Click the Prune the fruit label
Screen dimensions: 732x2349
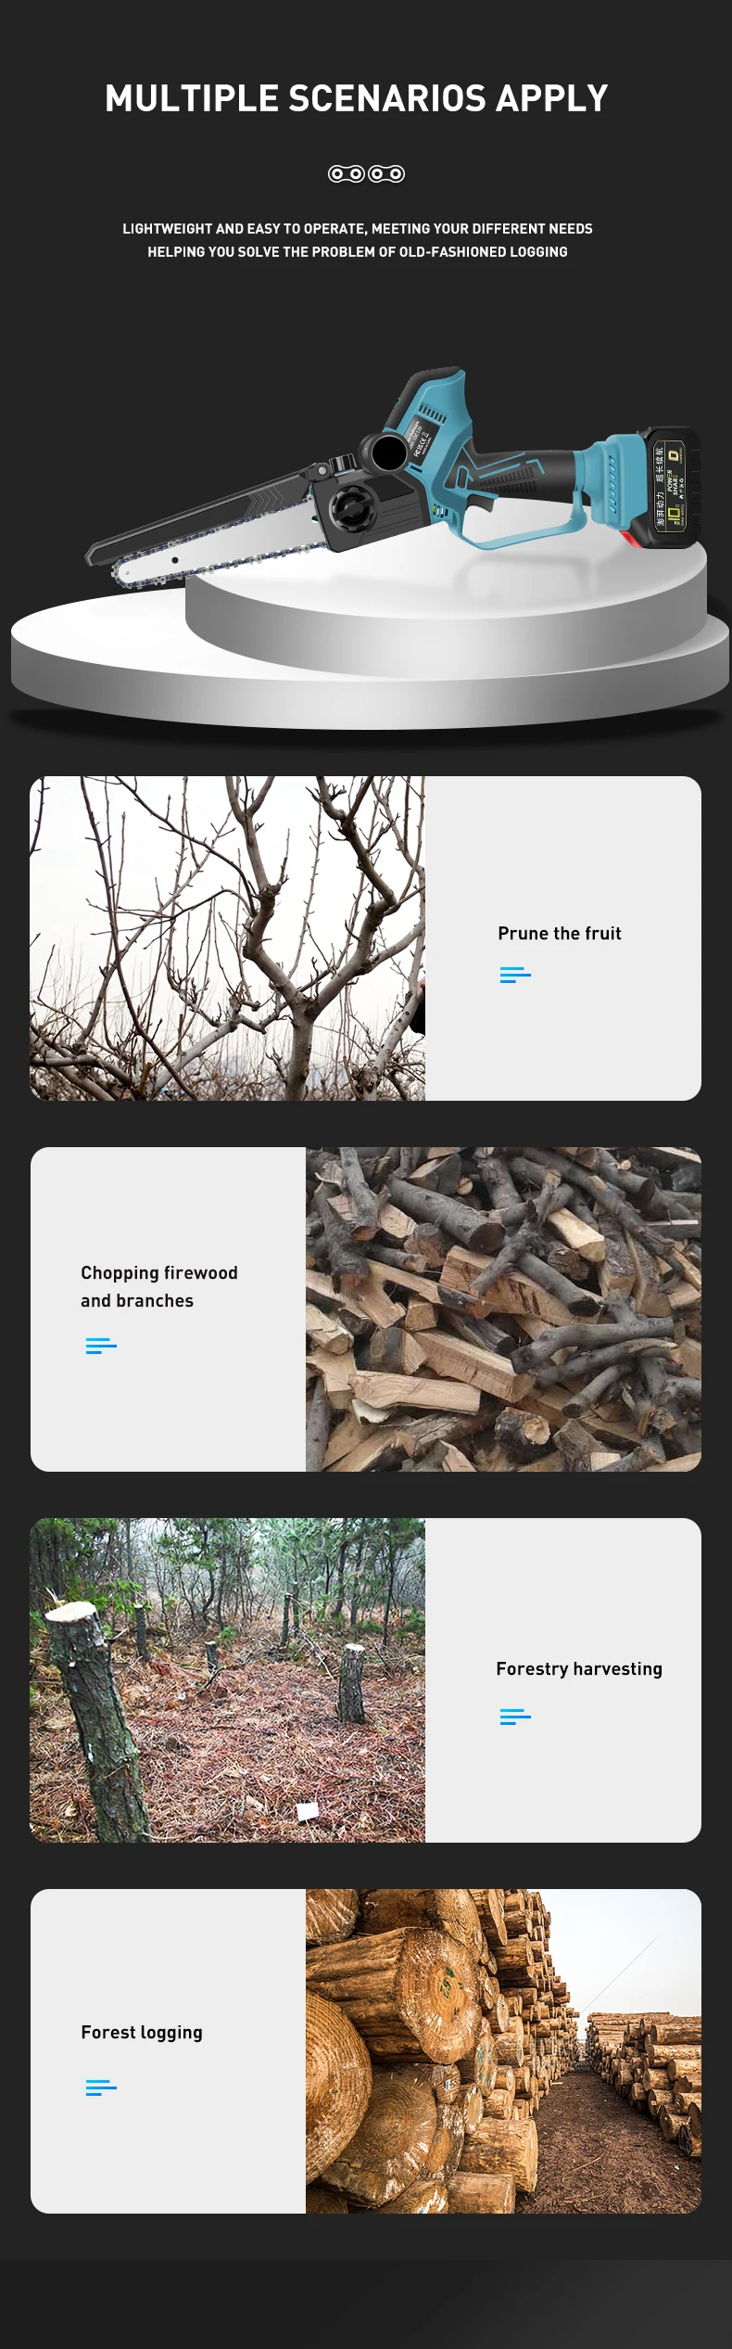[560, 933]
